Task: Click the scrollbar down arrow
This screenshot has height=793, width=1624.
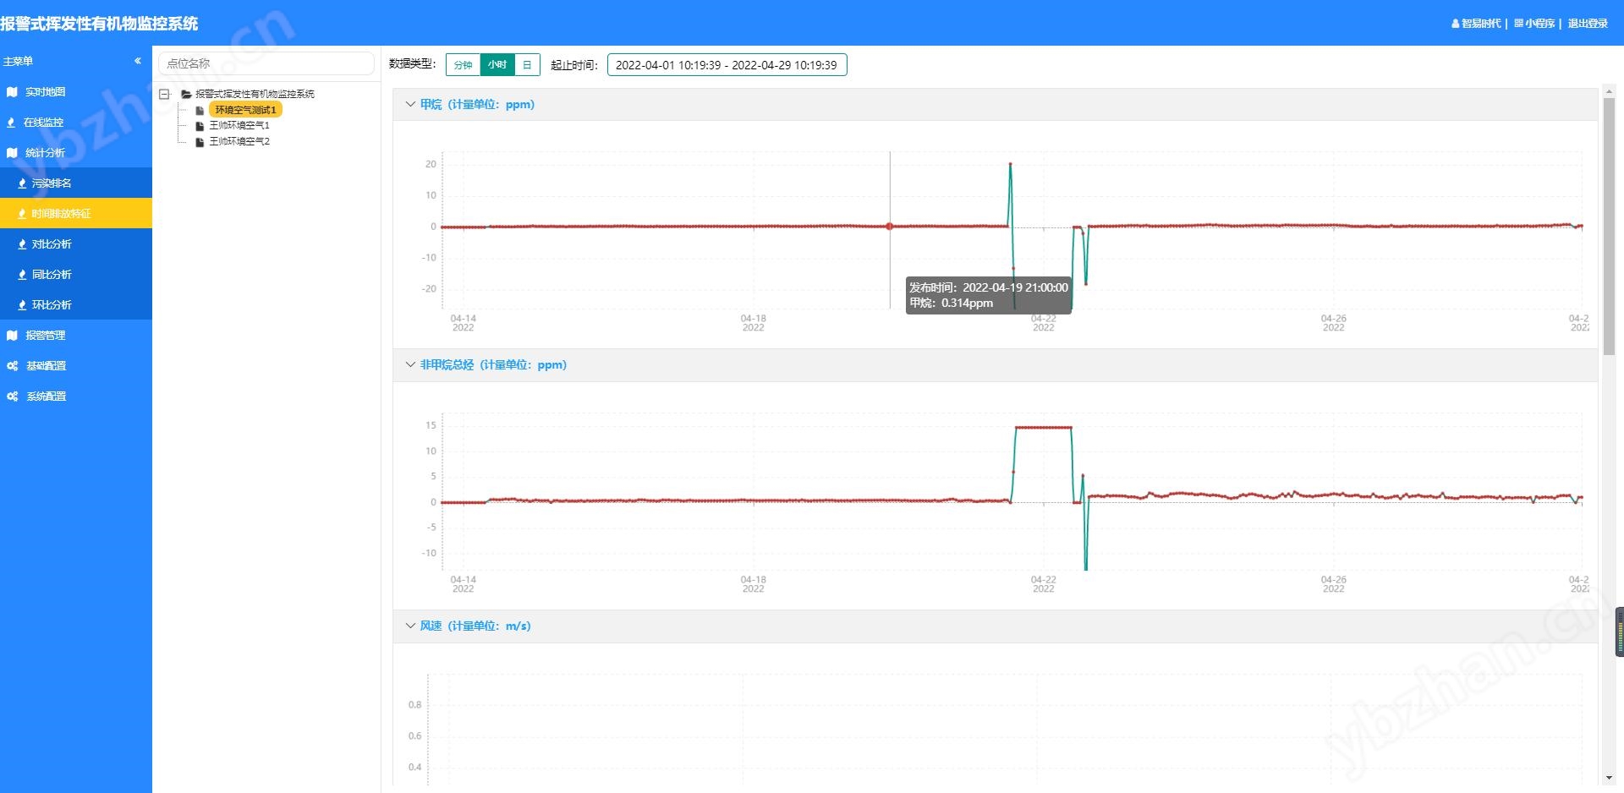Action: [x=1609, y=778]
